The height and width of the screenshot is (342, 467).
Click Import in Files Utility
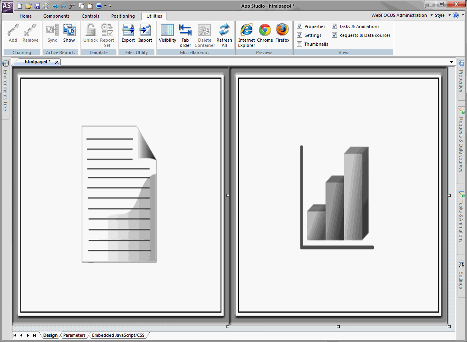point(145,33)
